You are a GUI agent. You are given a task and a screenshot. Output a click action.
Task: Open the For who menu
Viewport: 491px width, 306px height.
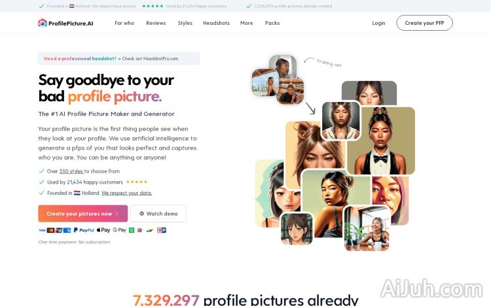click(x=124, y=23)
